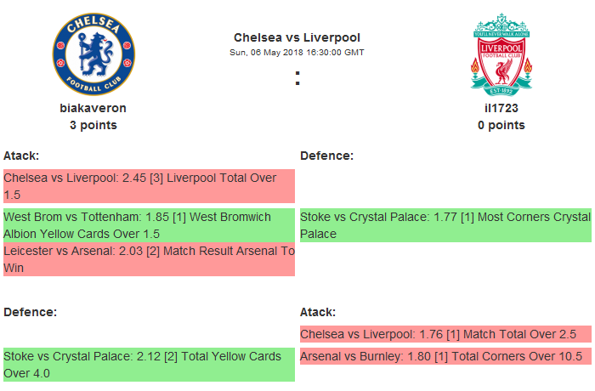This screenshot has width=595, height=391.
Task: Click the Chelsea Football Club crest
Action: (93, 53)
